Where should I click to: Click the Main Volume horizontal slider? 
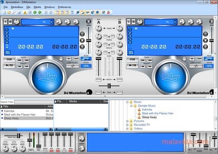click(x=19, y=135)
